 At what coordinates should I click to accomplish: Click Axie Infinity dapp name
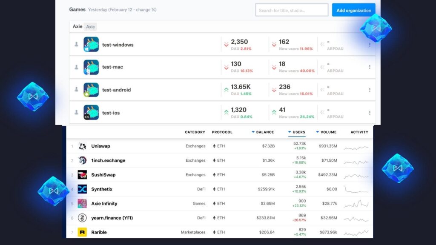click(104, 204)
